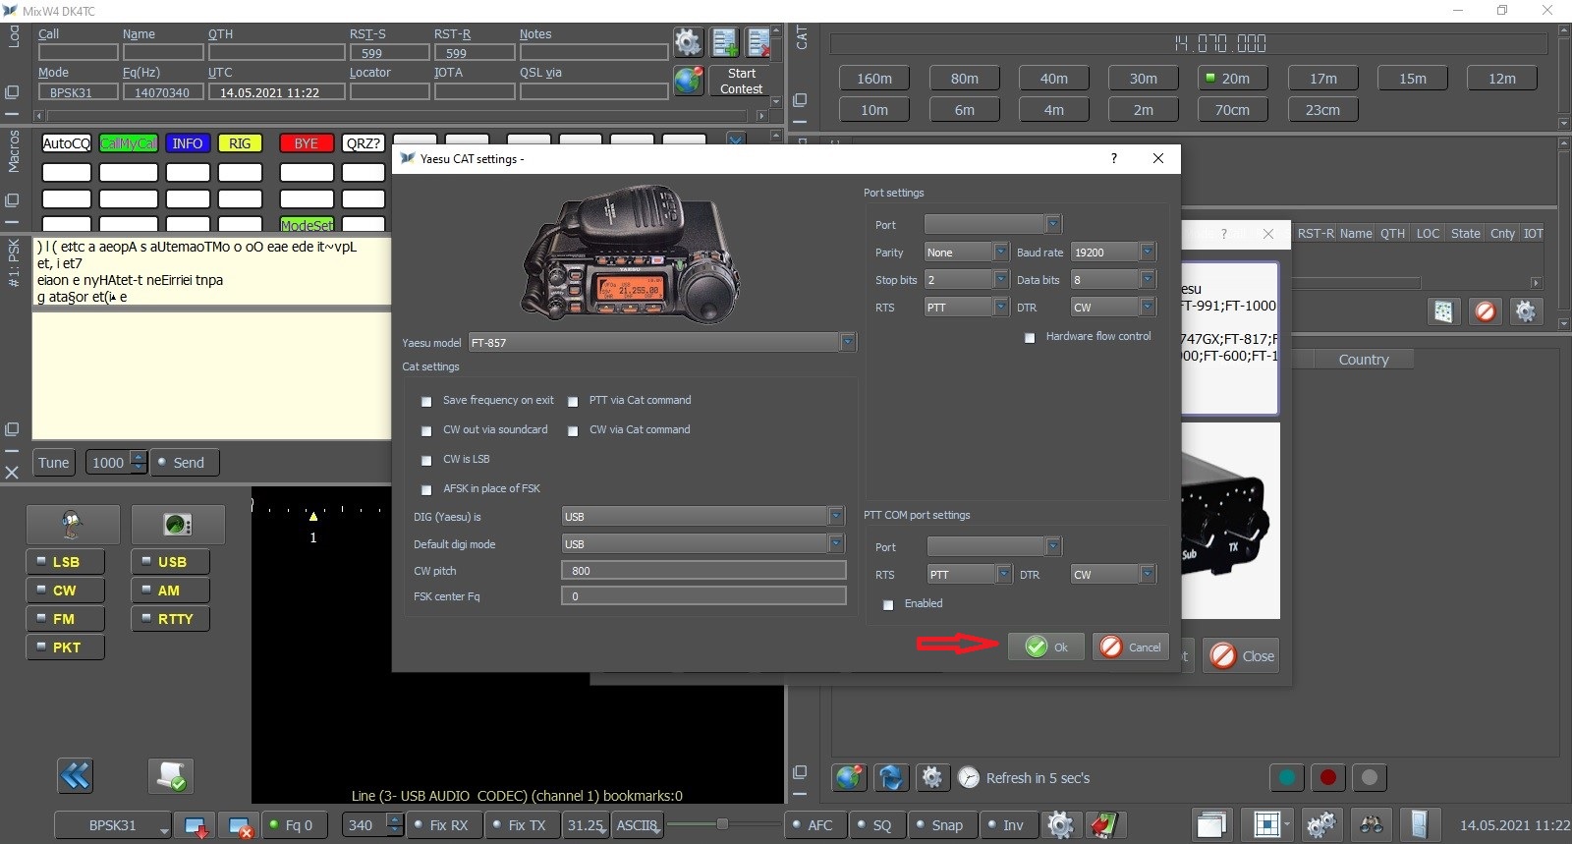Select the 40m band button
The image size is (1572, 844).
tap(1054, 79)
